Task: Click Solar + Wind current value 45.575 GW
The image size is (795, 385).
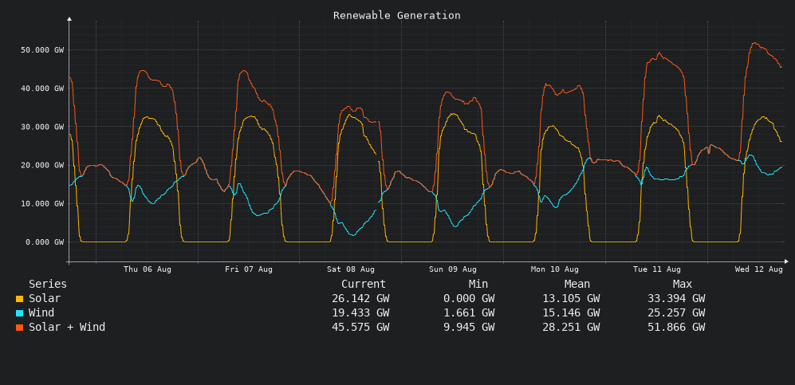Action: click(x=360, y=327)
